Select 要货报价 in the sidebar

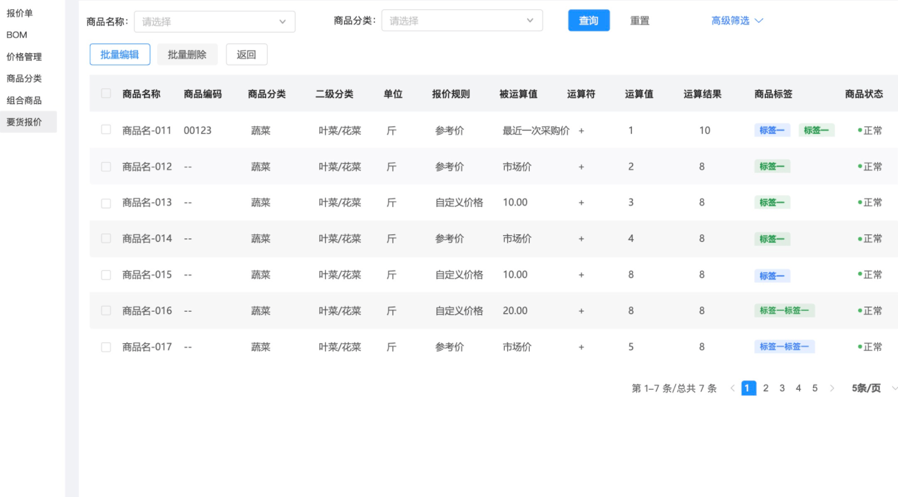(28, 122)
